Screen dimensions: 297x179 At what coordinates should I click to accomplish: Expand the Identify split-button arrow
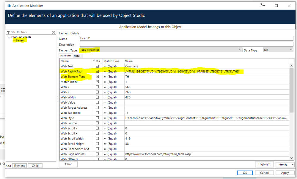coord(293,164)
